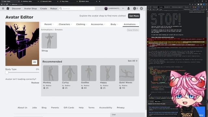Select the Godlike emote thumbnail
The height and width of the screenshot is (117, 208).
click(89, 73)
